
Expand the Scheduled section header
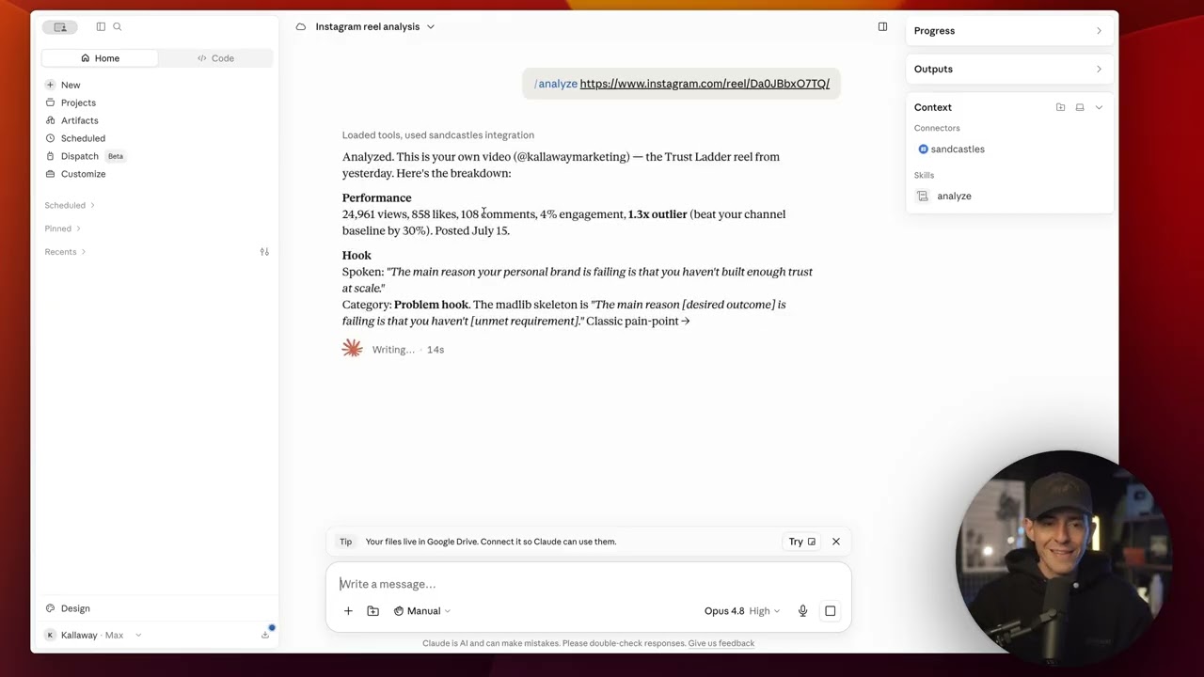pos(70,205)
